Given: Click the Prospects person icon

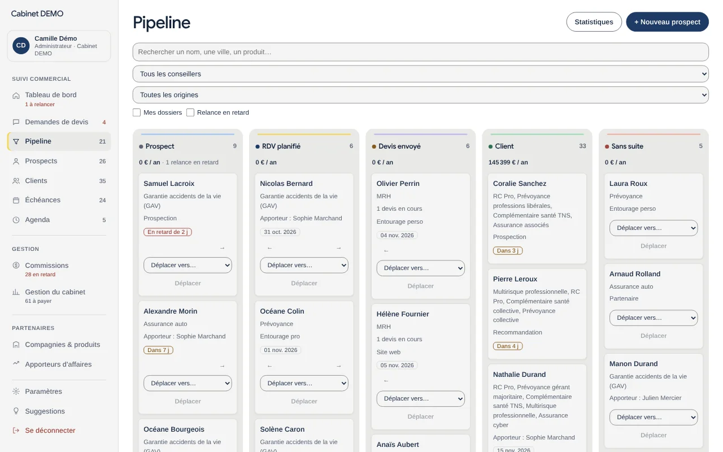Looking at the screenshot, I should coord(16,161).
